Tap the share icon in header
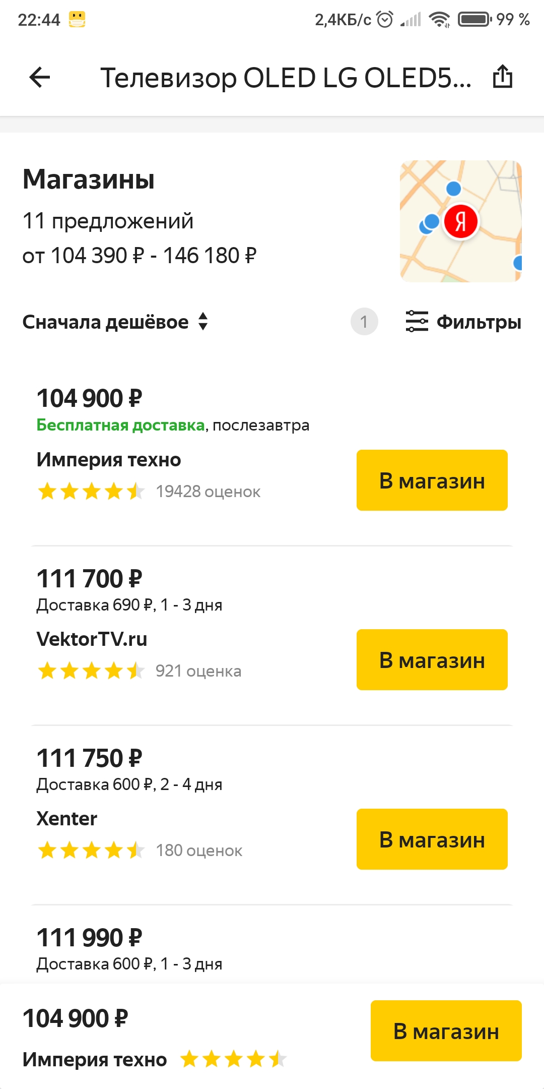 click(x=502, y=77)
